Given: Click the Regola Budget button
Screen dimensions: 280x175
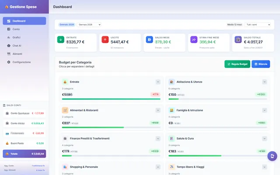Looking at the screenshot, I should [x=237, y=64].
